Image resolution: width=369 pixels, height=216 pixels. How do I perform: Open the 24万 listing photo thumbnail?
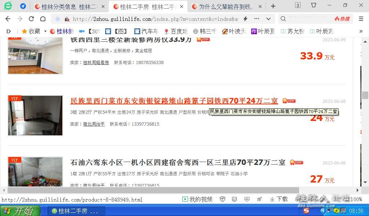tap(35, 116)
